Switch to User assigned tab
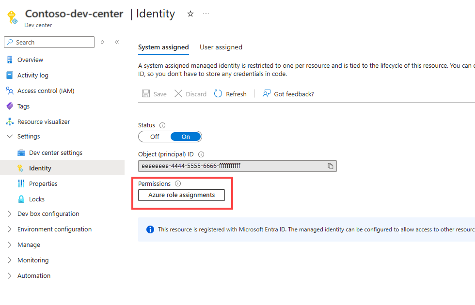The height and width of the screenshot is (305, 475). point(221,47)
